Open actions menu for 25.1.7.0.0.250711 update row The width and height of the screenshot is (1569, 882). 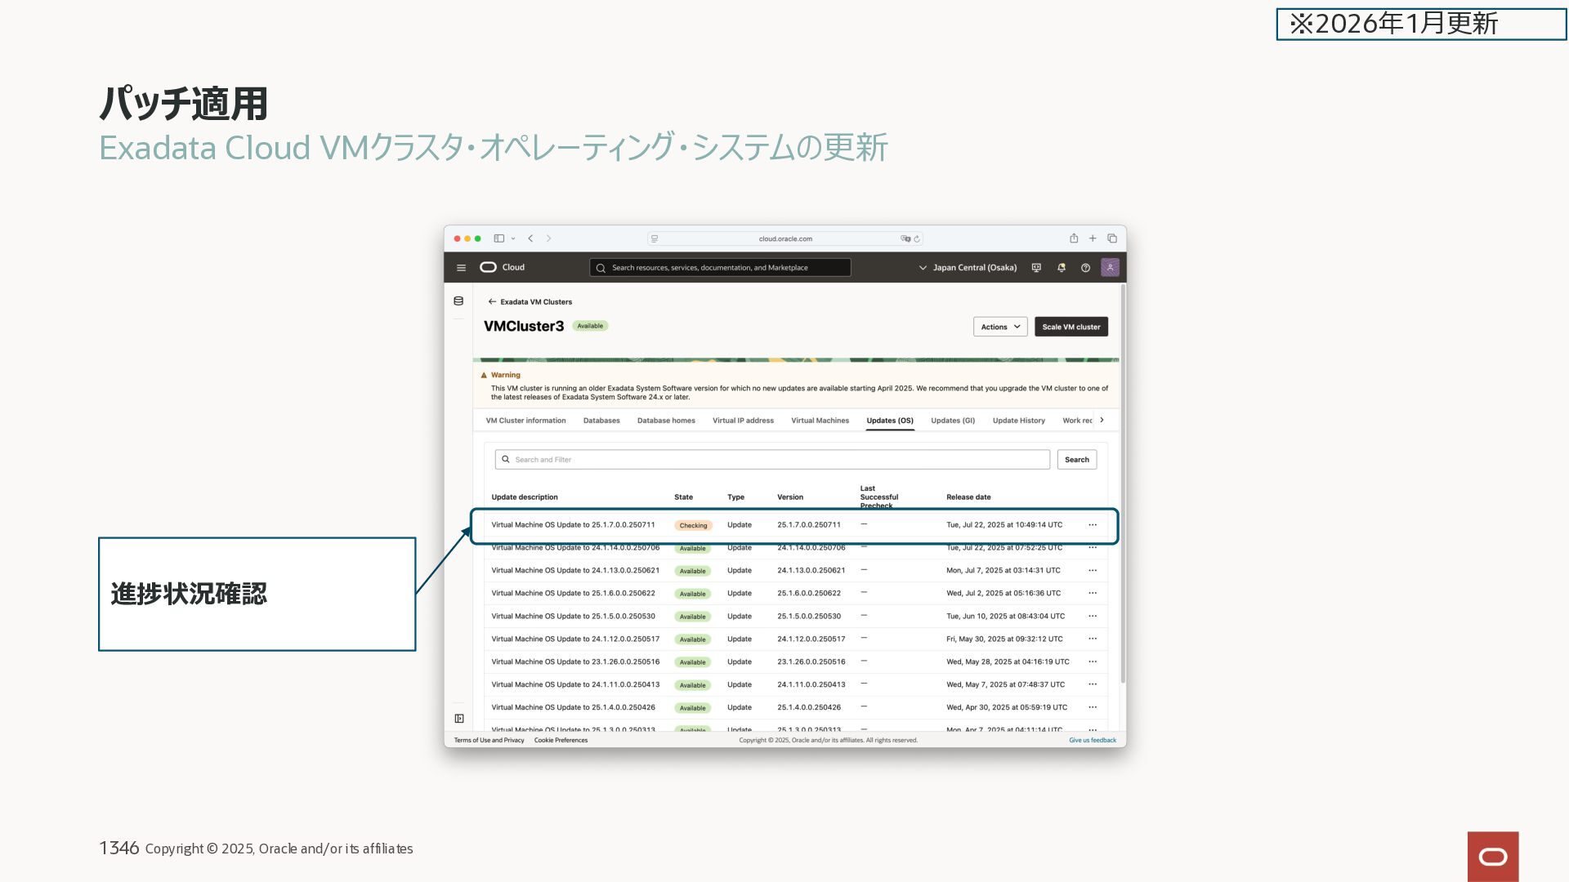[x=1093, y=525]
